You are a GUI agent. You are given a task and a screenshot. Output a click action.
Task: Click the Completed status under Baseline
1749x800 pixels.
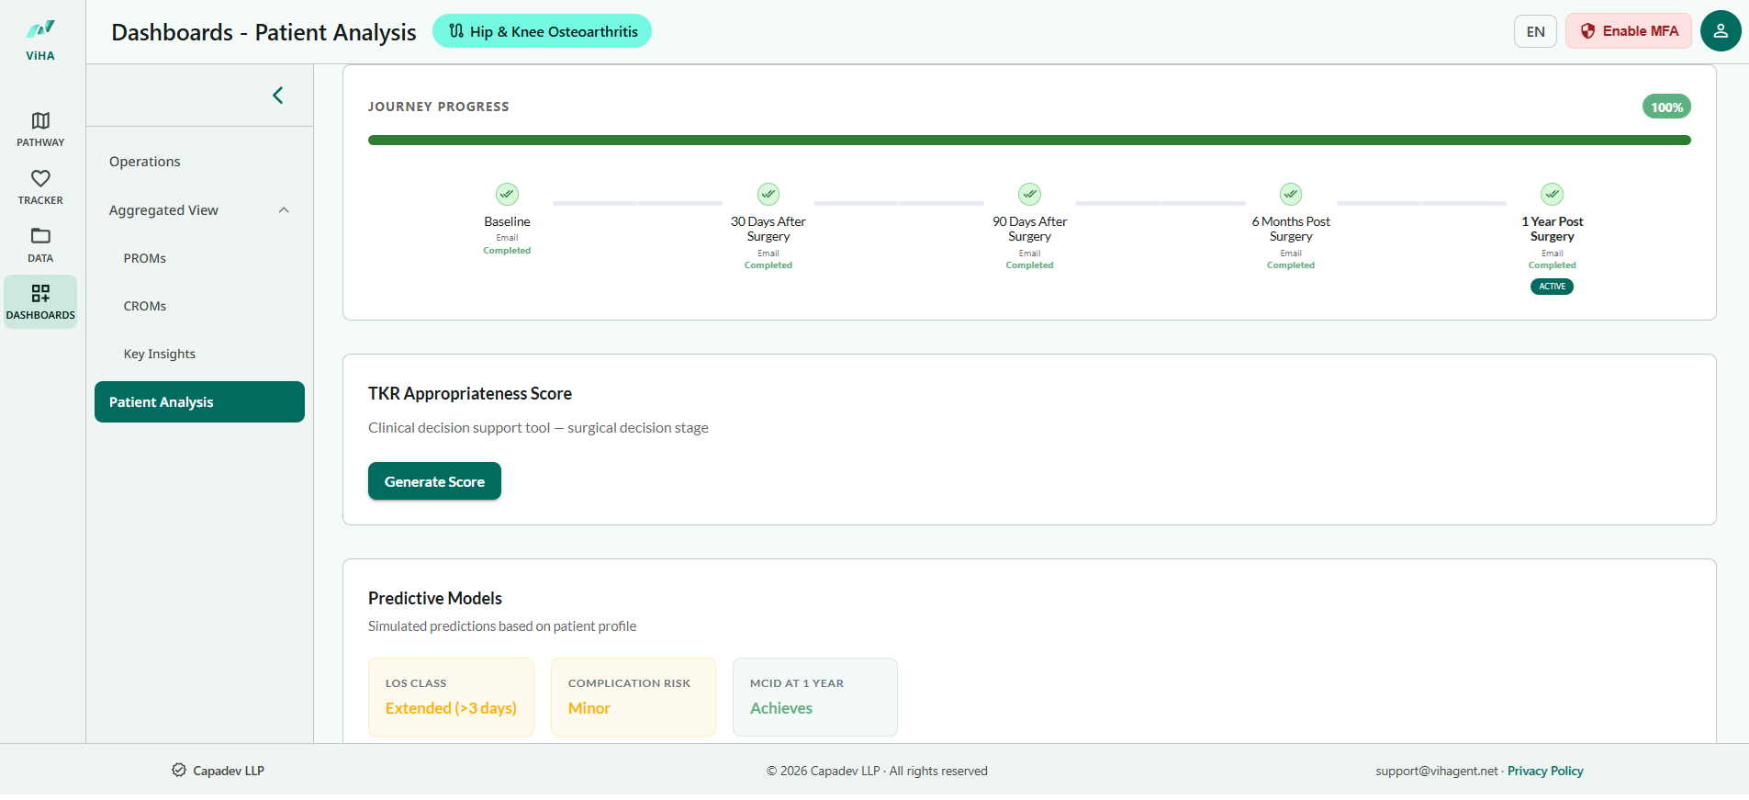tap(507, 251)
